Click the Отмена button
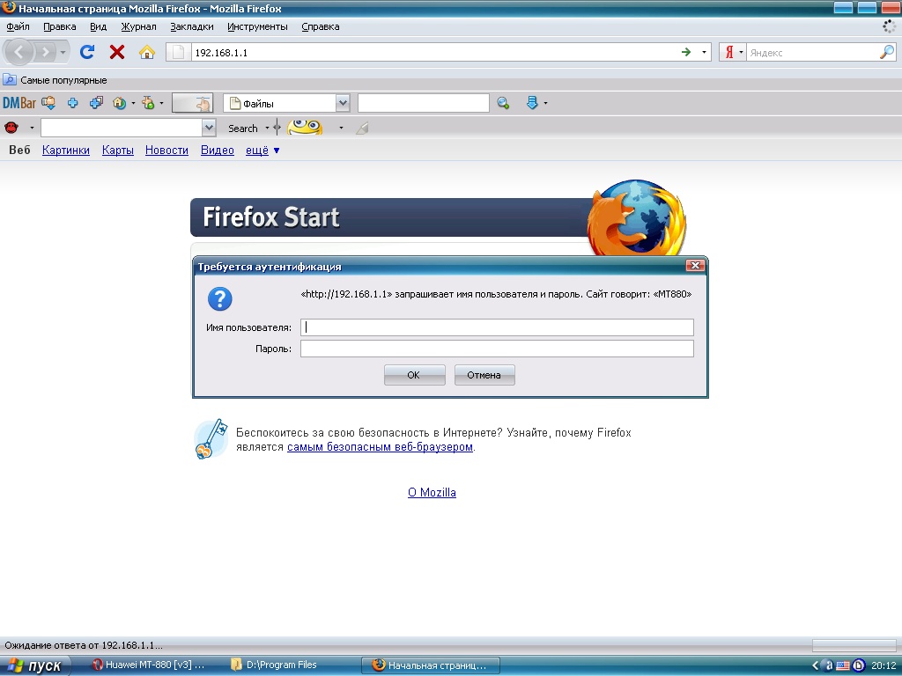 click(x=484, y=375)
